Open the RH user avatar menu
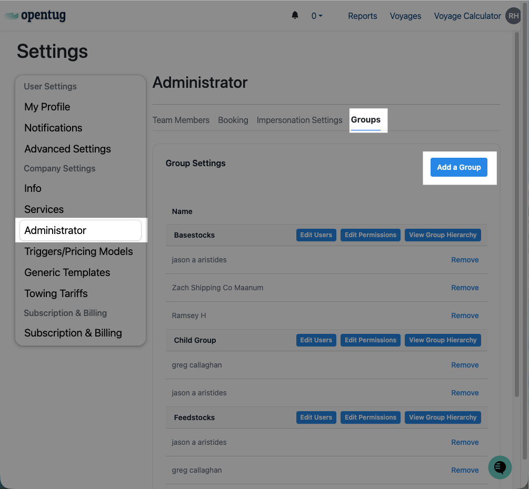Image resolution: width=529 pixels, height=489 pixels. pos(513,16)
